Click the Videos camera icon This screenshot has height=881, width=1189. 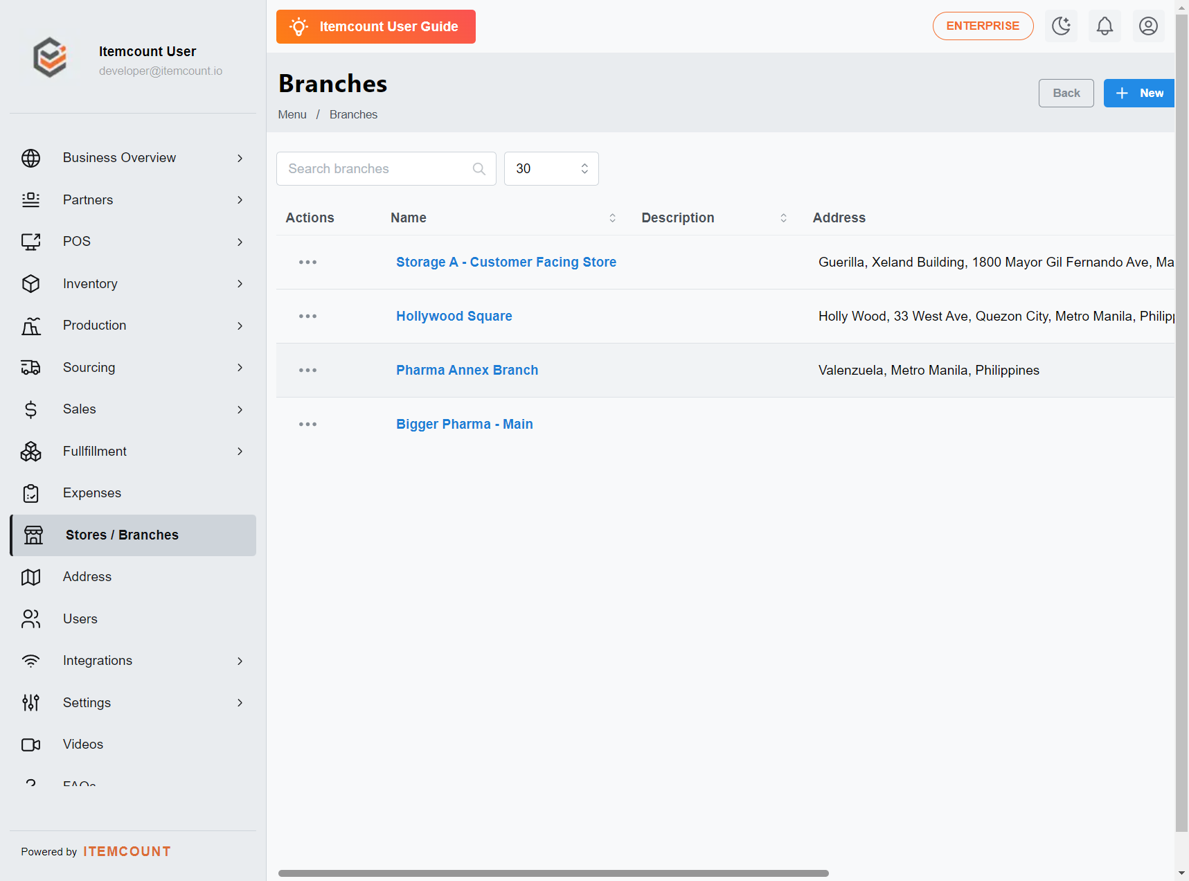(x=30, y=745)
